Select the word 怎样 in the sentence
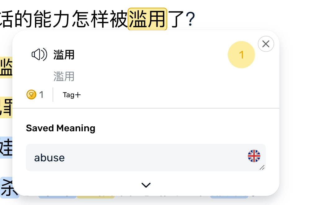Image resolution: width=323 pixels, height=205 pixels. point(90,19)
